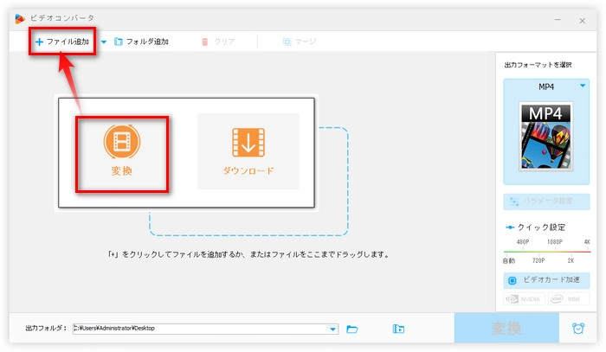Click the big blue 変換 convert button

(506, 329)
